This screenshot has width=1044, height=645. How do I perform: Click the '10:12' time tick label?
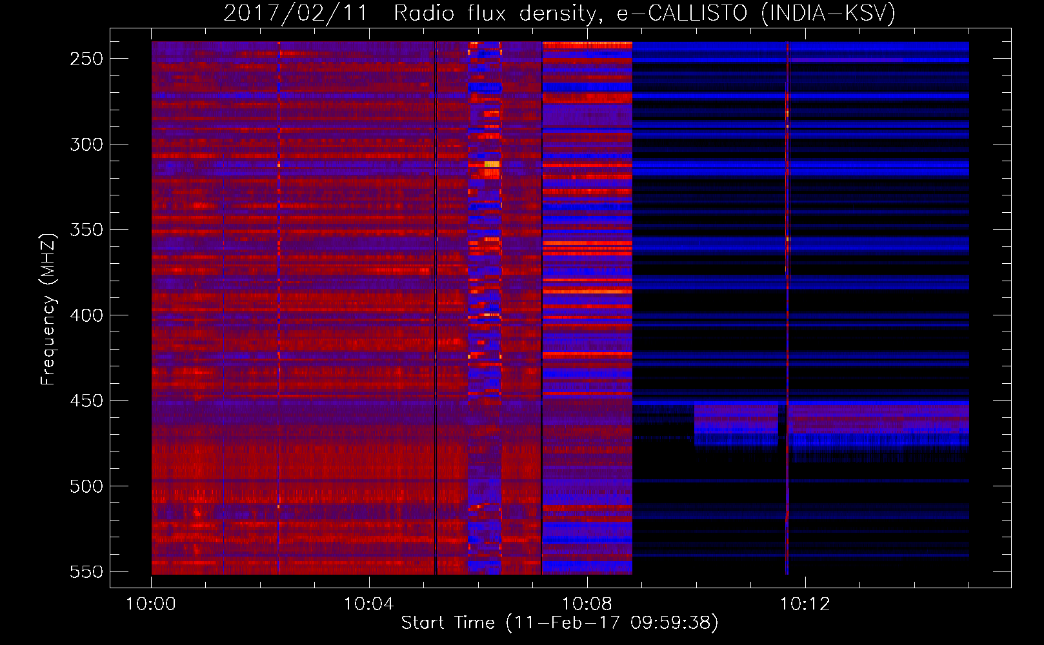pos(805,604)
